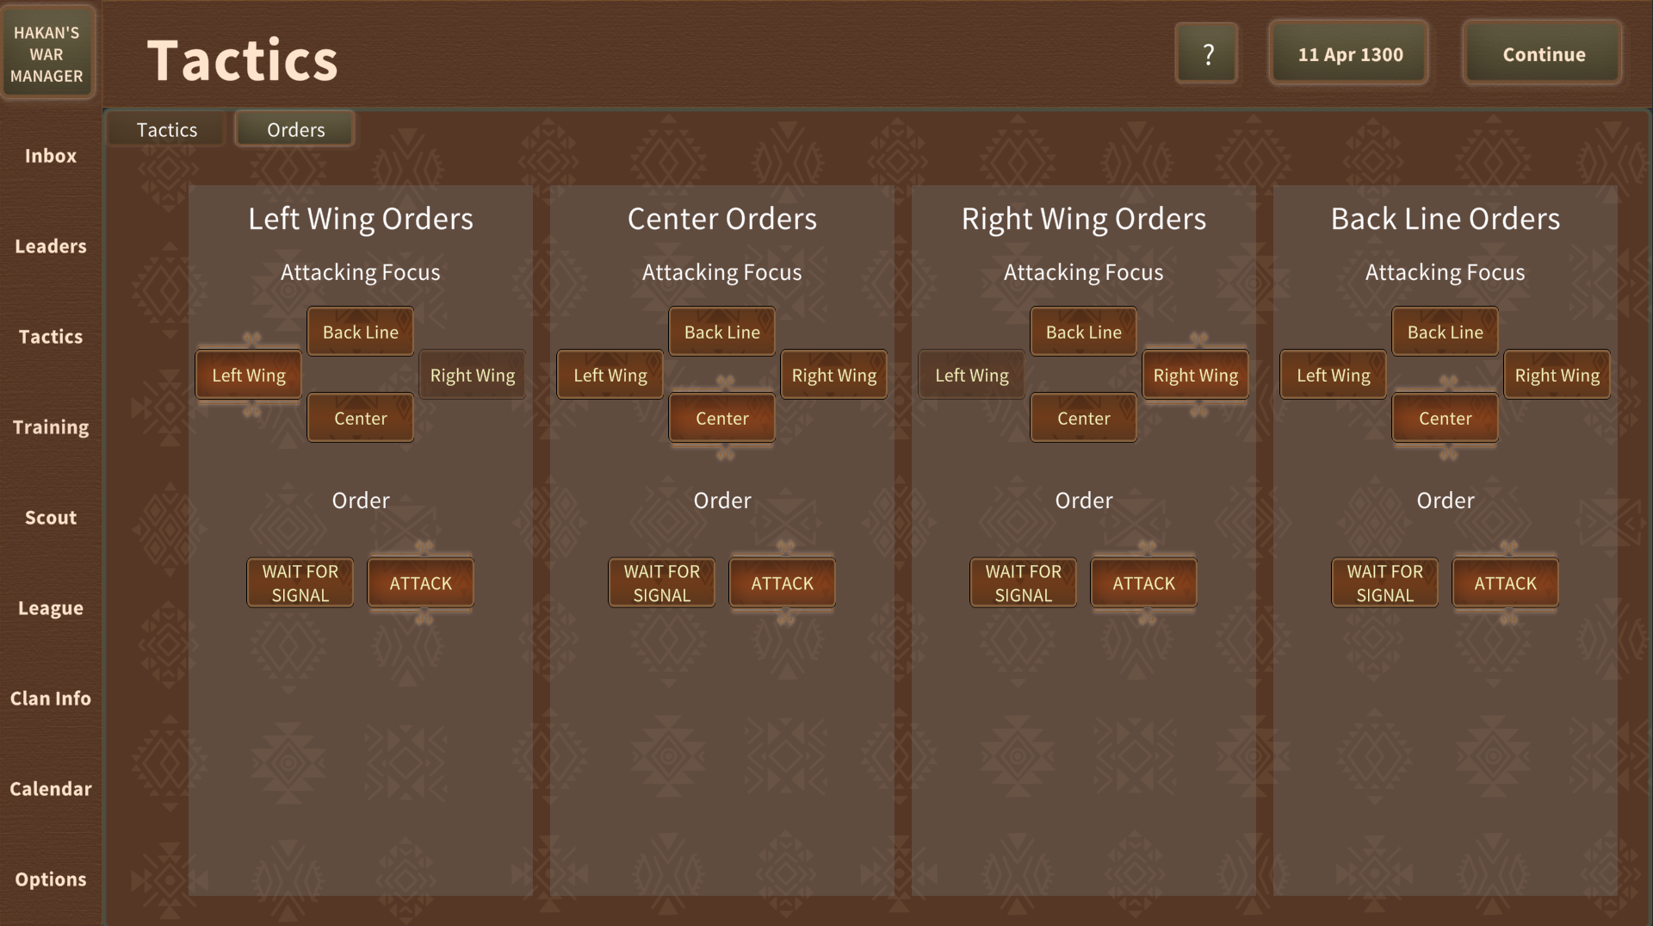
Task: Open the Leaders section
Action: pos(50,246)
